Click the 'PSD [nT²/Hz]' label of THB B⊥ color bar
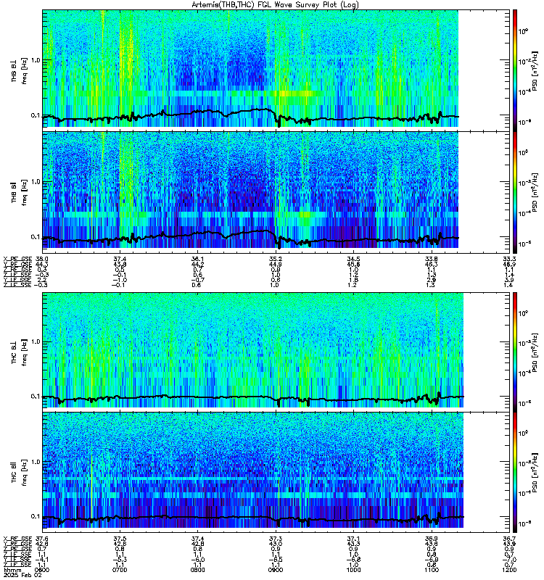 pyautogui.click(x=534, y=71)
